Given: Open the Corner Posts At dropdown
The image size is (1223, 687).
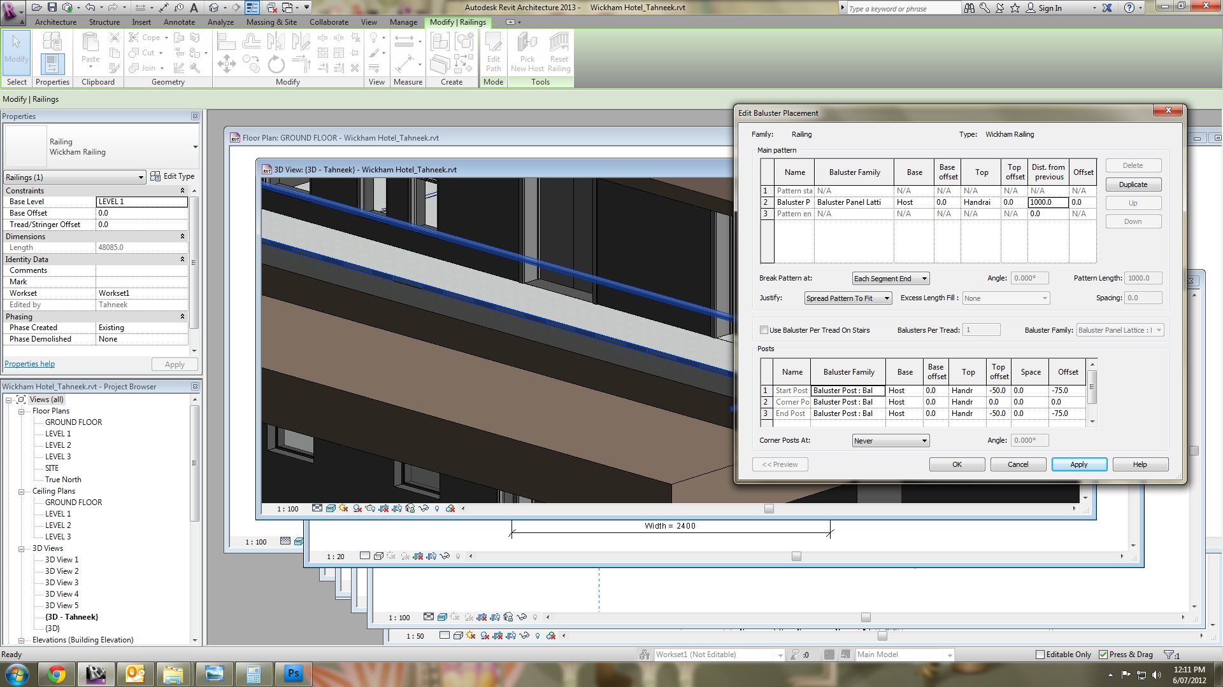Looking at the screenshot, I should pos(890,441).
